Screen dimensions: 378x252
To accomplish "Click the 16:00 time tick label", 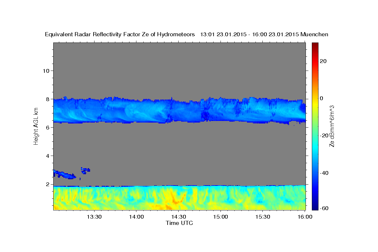I will [x=305, y=217].
